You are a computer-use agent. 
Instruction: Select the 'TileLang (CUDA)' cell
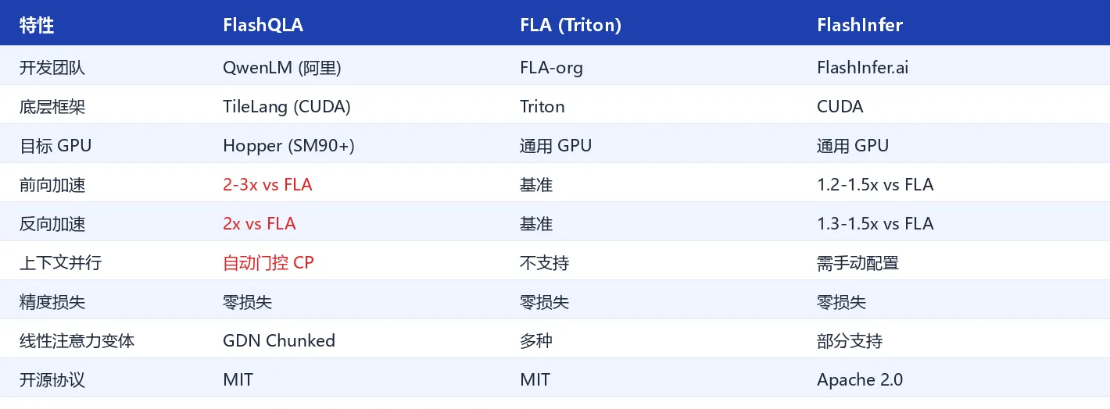point(287,107)
